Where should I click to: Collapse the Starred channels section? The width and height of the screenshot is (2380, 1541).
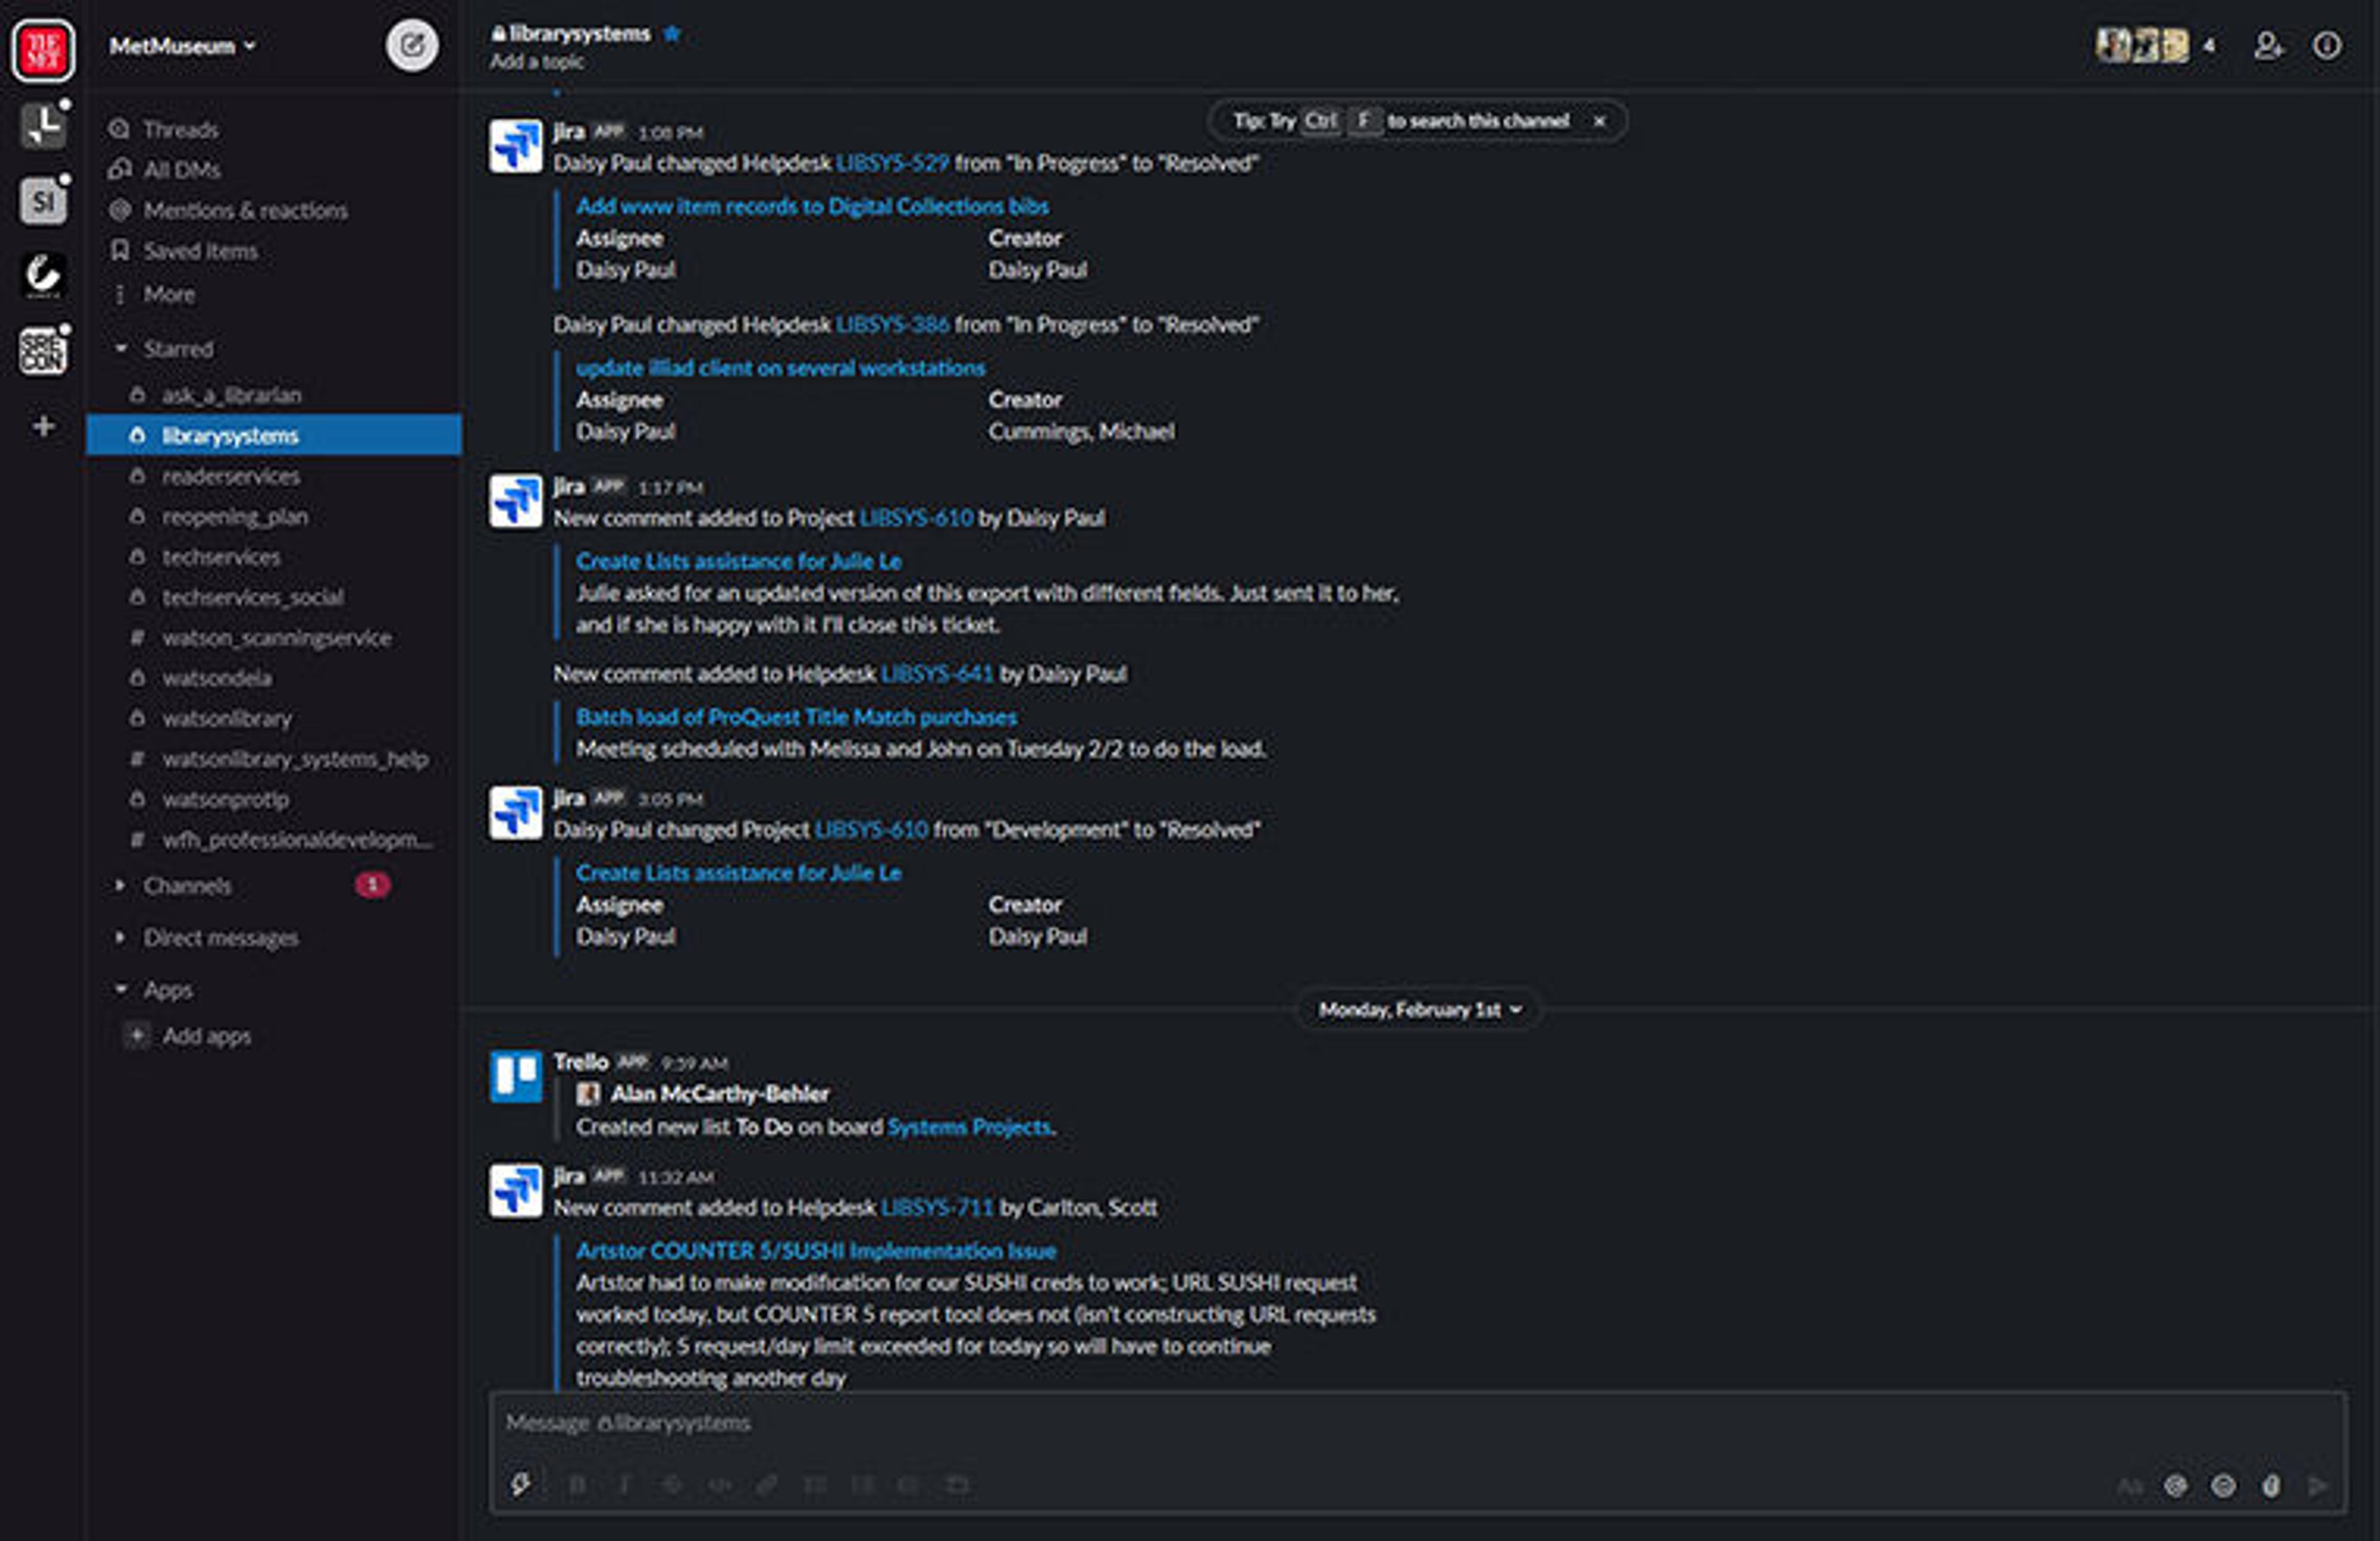pyautogui.click(x=121, y=348)
